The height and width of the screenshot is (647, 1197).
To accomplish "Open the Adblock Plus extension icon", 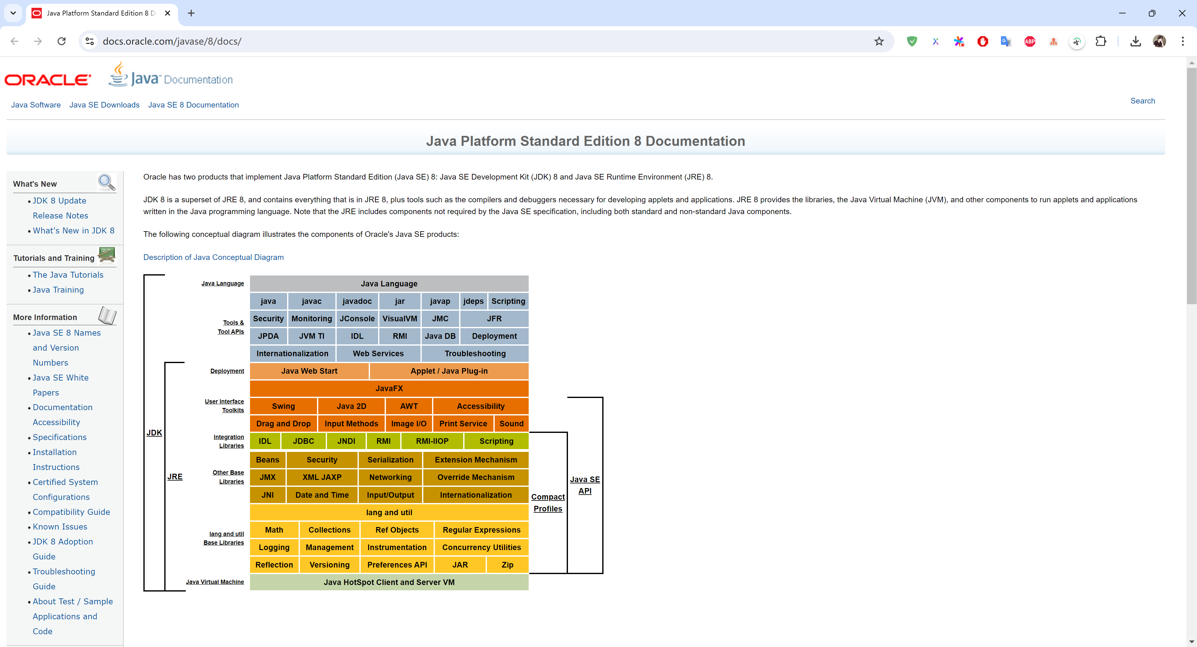I will 1030,41.
